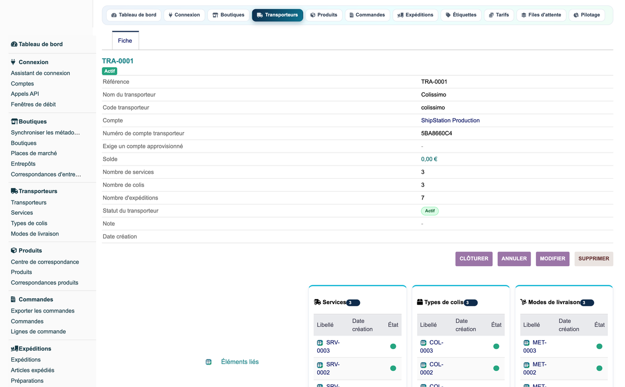
Task: Click the icon next to MET-0003
Action: pos(527,343)
